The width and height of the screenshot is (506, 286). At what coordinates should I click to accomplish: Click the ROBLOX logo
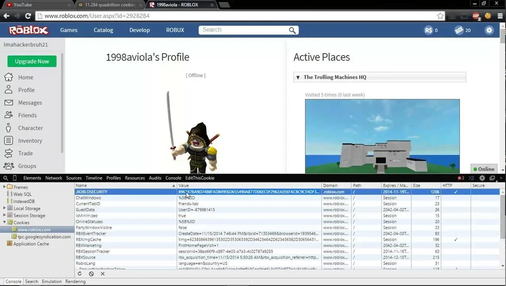[x=29, y=30]
